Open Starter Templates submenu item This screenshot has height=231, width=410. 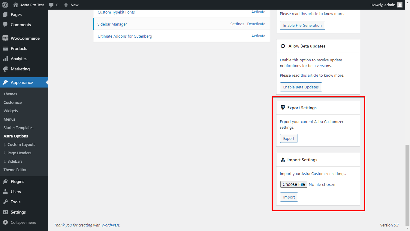[18, 128]
